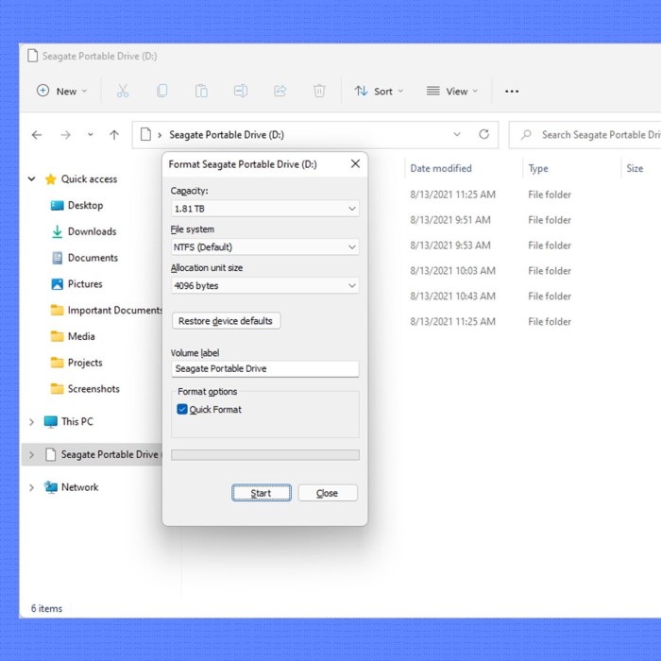
Task: Click the Projects folder icon
Action: [x=57, y=363]
